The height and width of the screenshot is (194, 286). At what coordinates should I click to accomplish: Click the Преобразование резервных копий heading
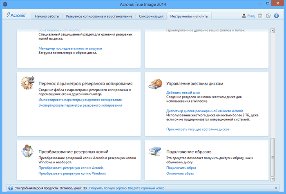(x=74, y=152)
